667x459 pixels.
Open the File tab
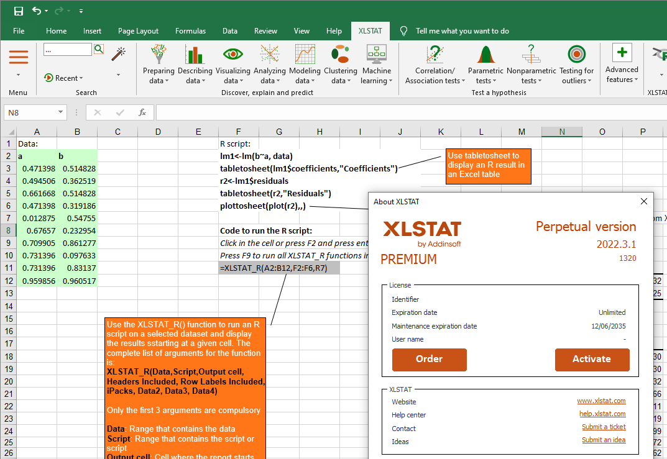[x=19, y=31]
